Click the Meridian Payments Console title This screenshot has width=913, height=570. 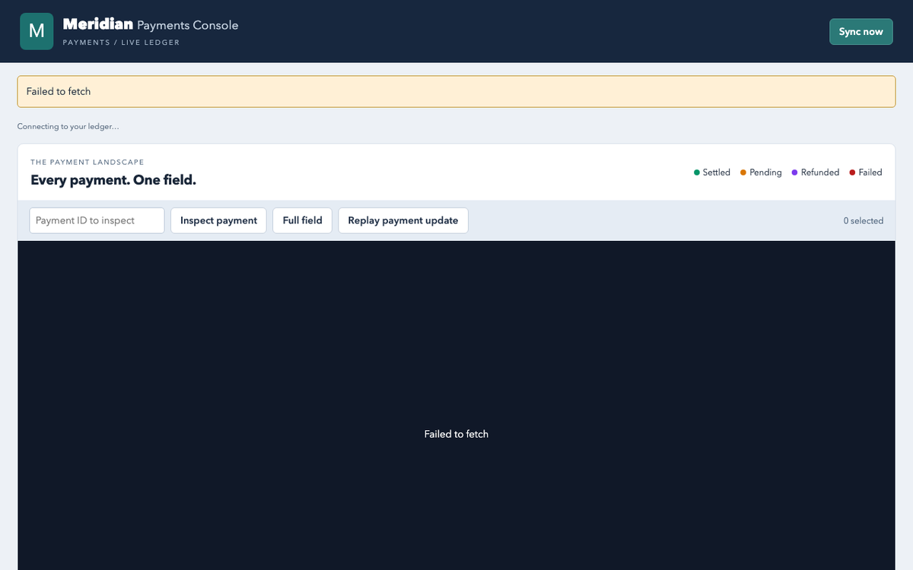(151, 25)
